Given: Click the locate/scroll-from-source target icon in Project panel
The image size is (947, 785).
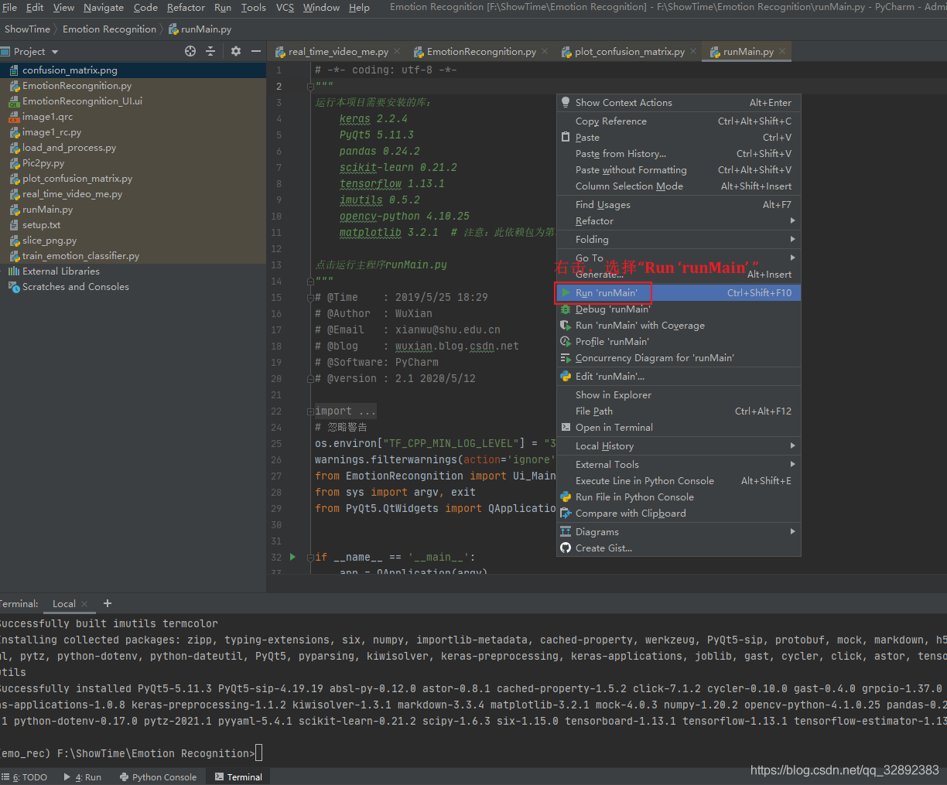Looking at the screenshot, I should click(x=190, y=51).
